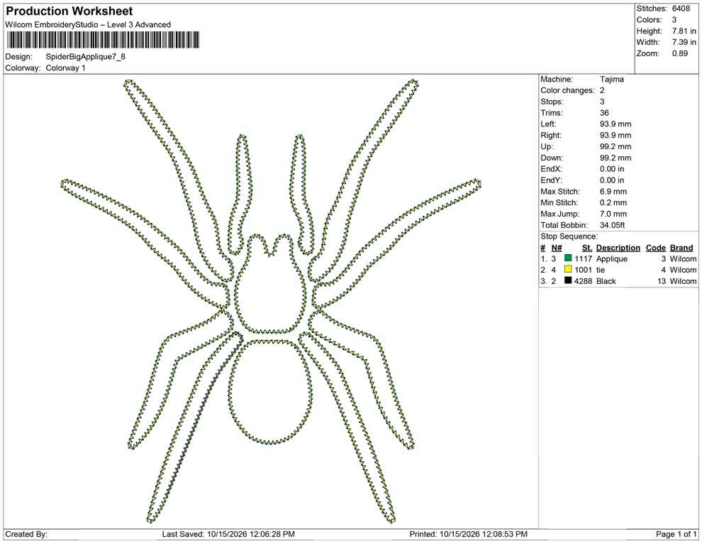702x541 pixels.
Task: Click the 'Right:' measurement label
Action: 551,136
